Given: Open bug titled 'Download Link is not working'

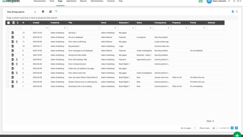Looking at the screenshot, I should point(80,86).
